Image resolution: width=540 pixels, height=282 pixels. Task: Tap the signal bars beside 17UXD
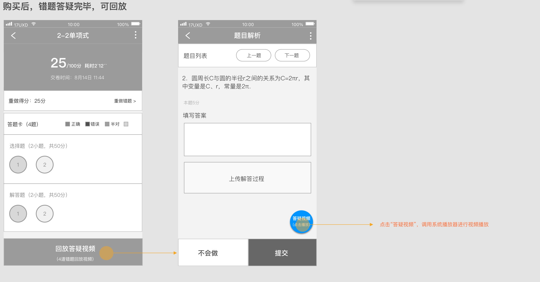[9, 23]
